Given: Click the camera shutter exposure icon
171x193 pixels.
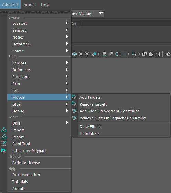Looking at the screenshot, I should 168,54.
